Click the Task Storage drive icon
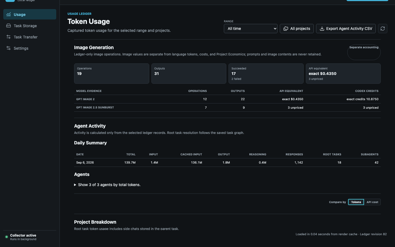395x247 pixels. tap(9, 26)
